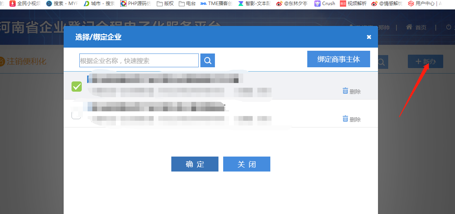Image resolution: width=455 pixels, height=214 pixels.
Task: Open the @东林夕亭 Weibo bookmark
Action: click(x=292, y=4)
